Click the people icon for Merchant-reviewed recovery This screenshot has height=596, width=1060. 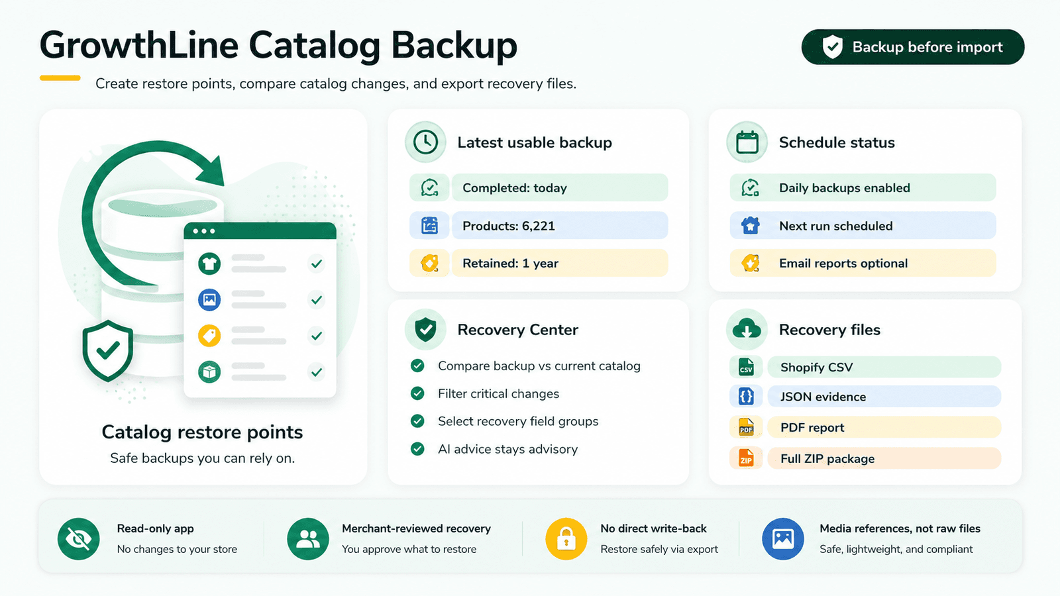click(x=308, y=539)
